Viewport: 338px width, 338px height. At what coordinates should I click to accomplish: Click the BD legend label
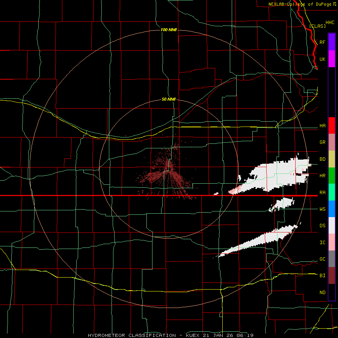pyautogui.click(x=322, y=159)
